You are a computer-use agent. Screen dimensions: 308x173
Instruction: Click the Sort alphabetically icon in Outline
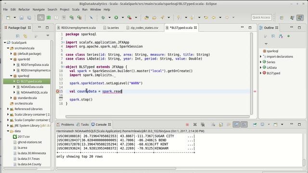(281, 36)
